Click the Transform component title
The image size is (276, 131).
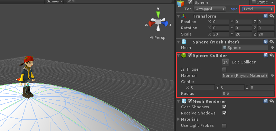pos(204,16)
